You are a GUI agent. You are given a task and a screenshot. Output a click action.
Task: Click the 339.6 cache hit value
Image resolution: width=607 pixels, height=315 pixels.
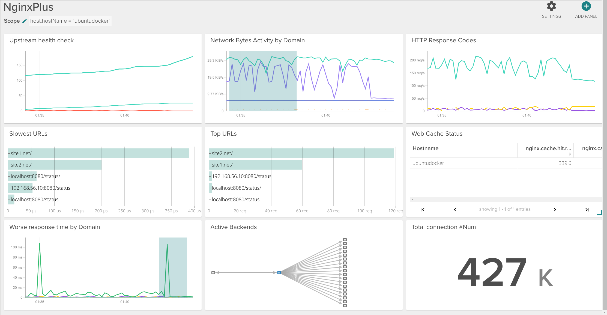(565, 163)
